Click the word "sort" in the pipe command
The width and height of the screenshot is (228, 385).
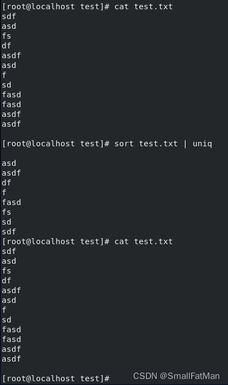[x=124, y=144]
